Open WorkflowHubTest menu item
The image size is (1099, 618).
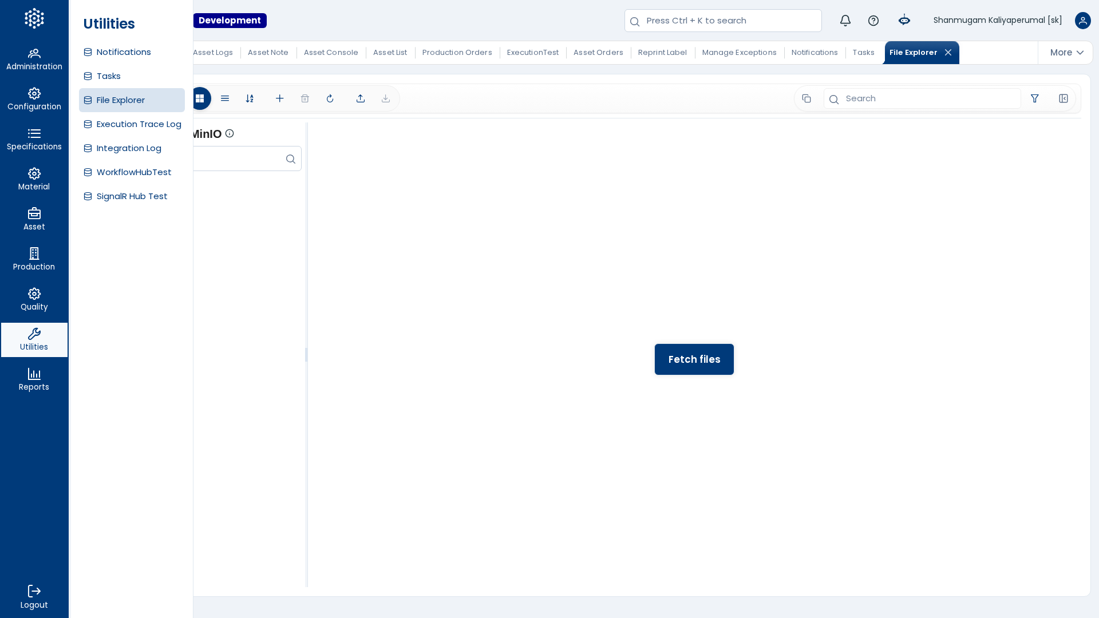132,172
